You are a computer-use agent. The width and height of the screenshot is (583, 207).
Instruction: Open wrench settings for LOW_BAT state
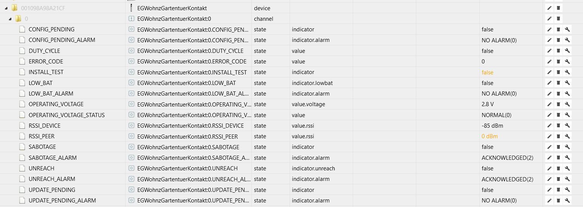(x=567, y=83)
